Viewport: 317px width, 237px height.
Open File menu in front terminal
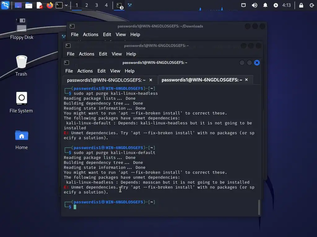69,71
